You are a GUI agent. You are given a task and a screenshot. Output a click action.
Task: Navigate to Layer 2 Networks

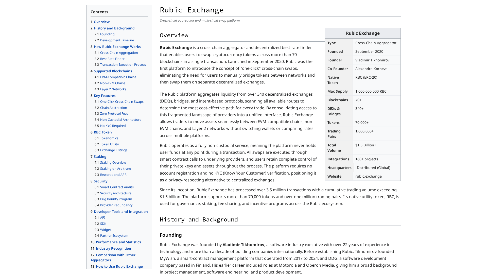pyautogui.click(x=113, y=89)
